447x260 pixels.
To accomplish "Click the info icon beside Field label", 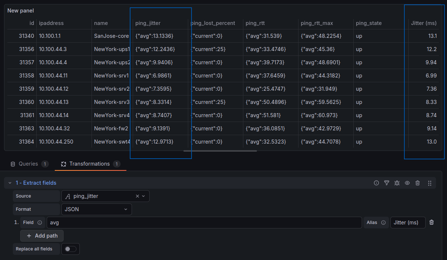I will click(x=40, y=223).
